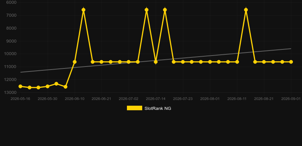The width and height of the screenshot is (302, 146).
Task: Select the data point at 2026-07-02
Action: click(129, 62)
